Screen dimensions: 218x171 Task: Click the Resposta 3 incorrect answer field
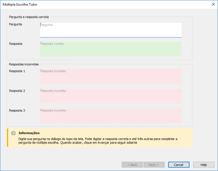pos(111,116)
